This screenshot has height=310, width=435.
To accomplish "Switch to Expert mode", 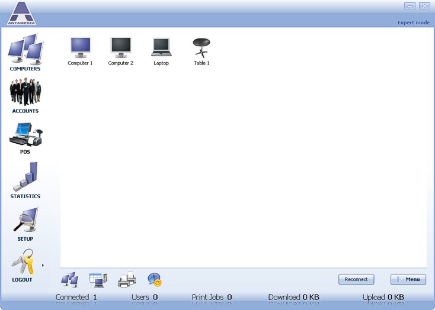I will point(414,22).
